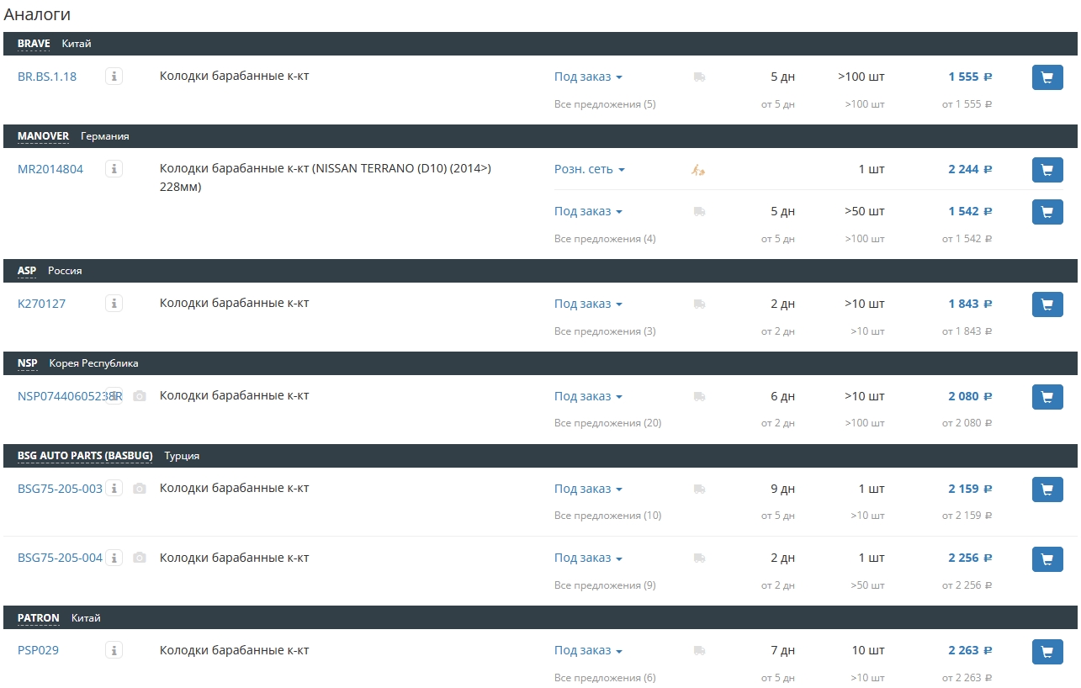Open 'Под заказ' dropdown for PSP029
The image size is (1081, 688).
click(588, 650)
